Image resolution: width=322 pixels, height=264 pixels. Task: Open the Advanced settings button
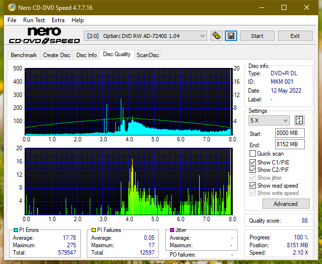pos(286,204)
